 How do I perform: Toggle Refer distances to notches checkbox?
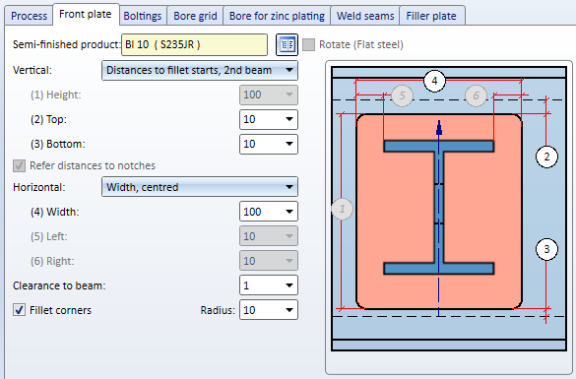[19, 165]
